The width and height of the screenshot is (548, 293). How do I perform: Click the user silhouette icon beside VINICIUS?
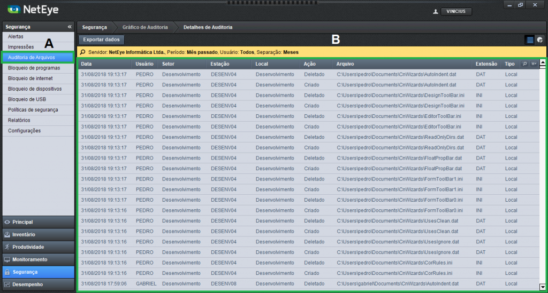pos(436,12)
